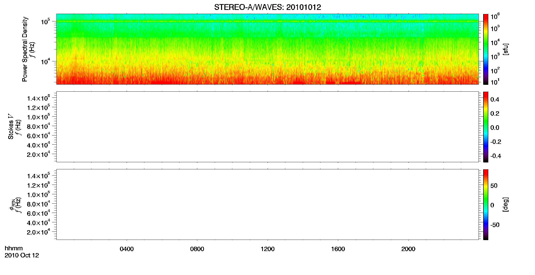This screenshot has width=535, height=275.
Task: Click the -0.4 value on Stokes V color bar
Action: [x=496, y=156]
